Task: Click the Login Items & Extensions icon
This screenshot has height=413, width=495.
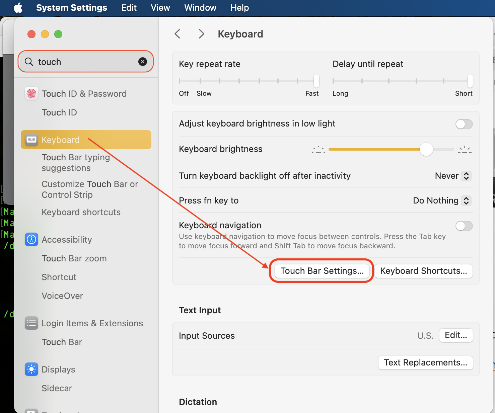Action: coord(31,323)
